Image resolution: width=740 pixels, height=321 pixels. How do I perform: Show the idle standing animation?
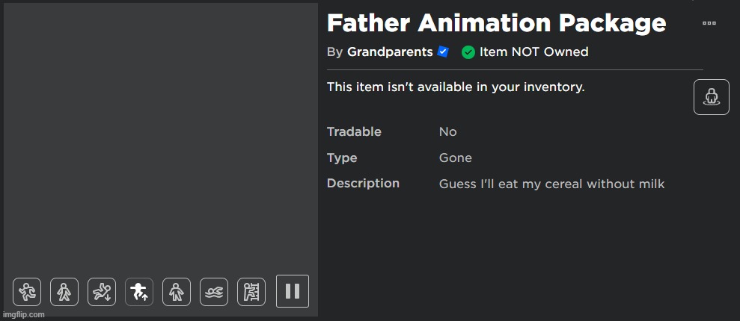click(x=177, y=292)
